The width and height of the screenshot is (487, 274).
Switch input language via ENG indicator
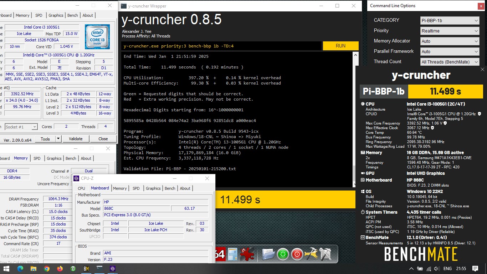coord(447,269)
